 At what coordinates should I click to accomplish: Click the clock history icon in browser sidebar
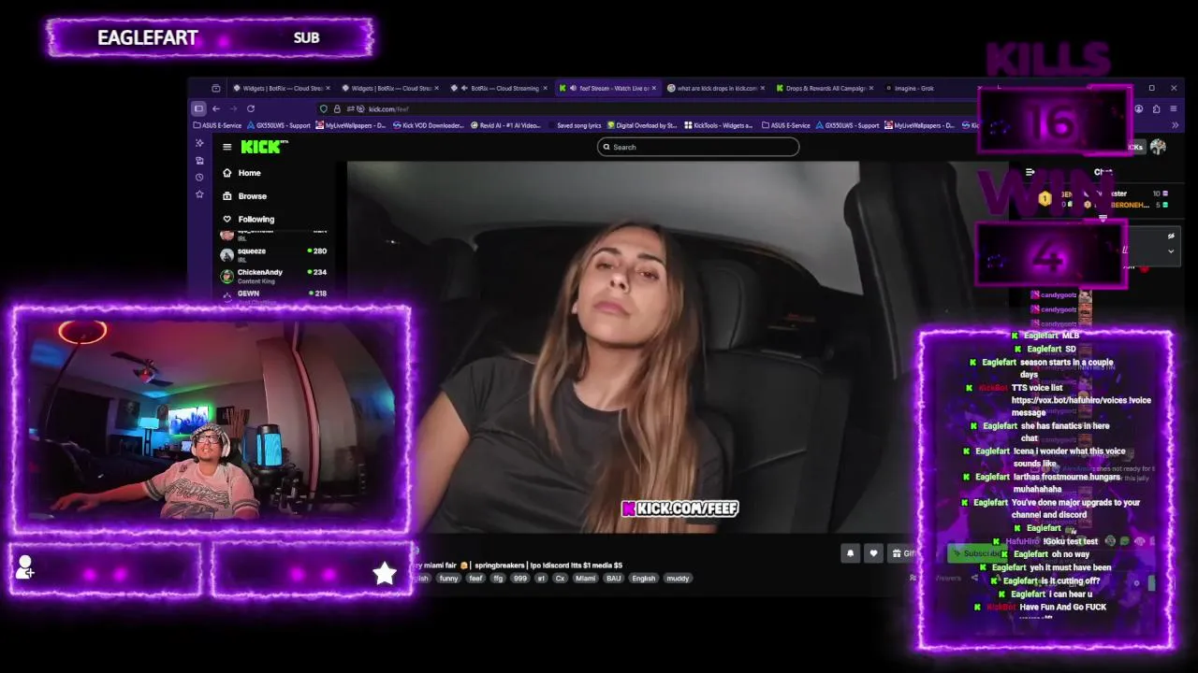[199, 177]
